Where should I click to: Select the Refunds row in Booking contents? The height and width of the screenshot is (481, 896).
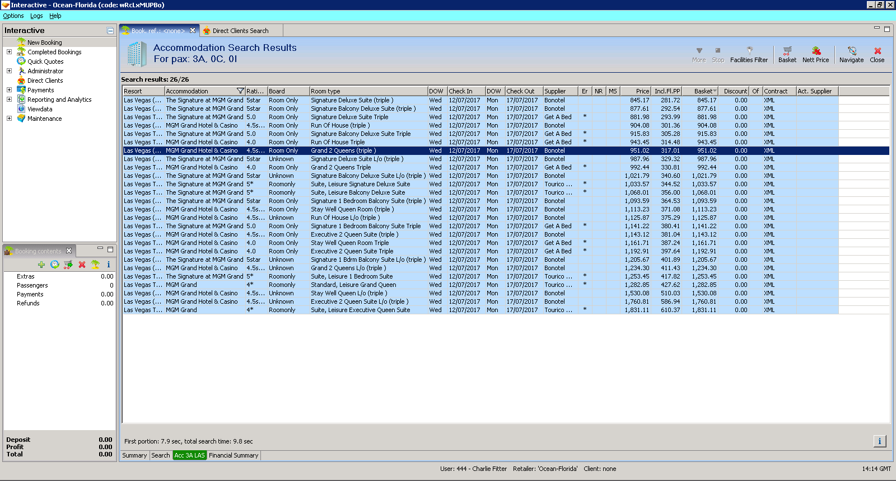(x=59, y=303)
